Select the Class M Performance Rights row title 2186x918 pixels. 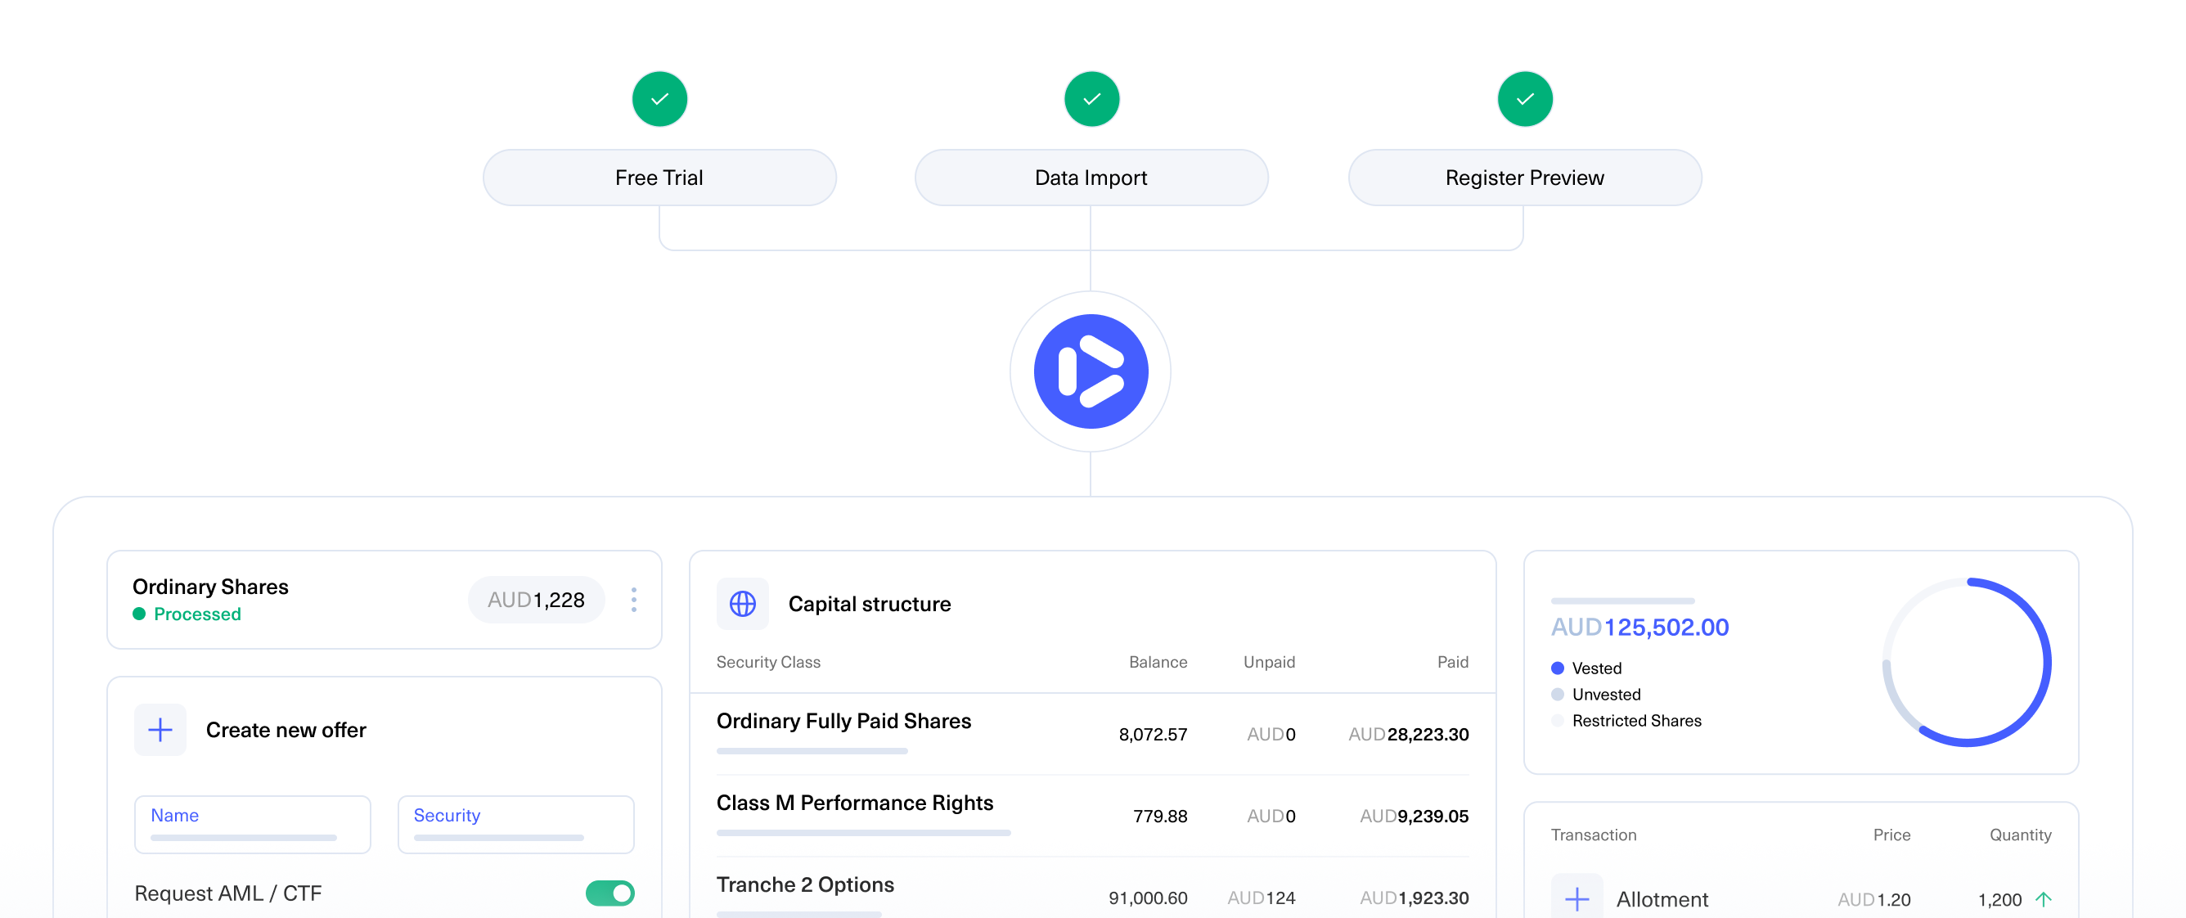(855, 803)
